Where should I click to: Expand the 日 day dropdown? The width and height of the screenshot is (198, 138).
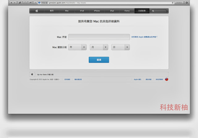coord(121,47)
